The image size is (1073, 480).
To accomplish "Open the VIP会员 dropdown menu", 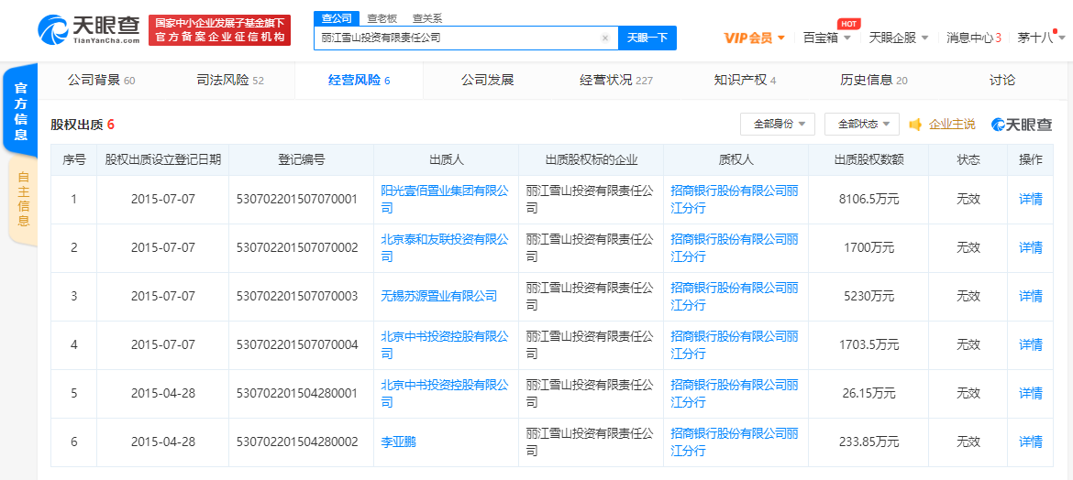I will coord(754,38).
